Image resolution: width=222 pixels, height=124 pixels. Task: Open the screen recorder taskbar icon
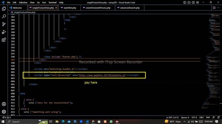117,122
